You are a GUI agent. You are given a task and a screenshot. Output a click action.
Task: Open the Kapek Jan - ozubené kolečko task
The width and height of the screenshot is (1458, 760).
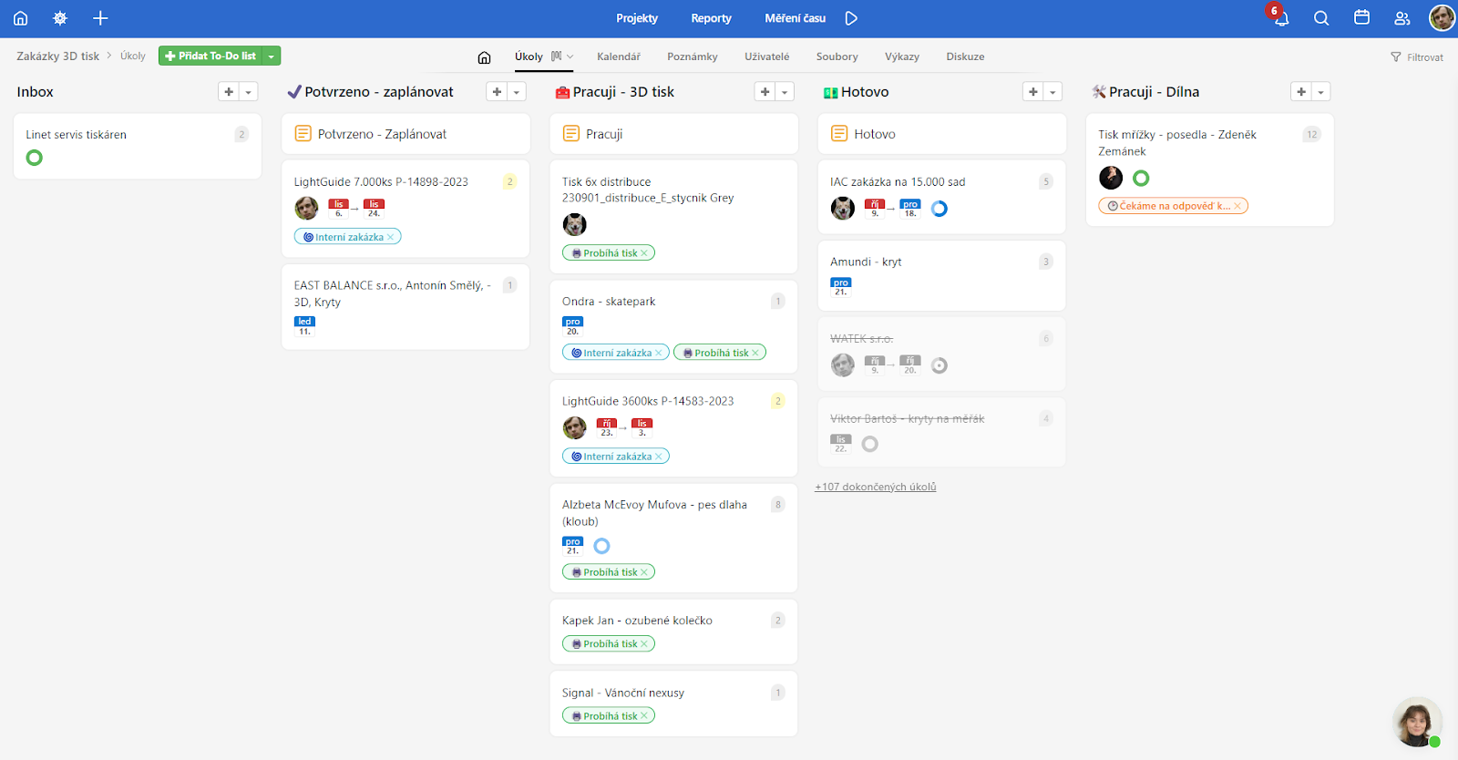tap(637, 621)
